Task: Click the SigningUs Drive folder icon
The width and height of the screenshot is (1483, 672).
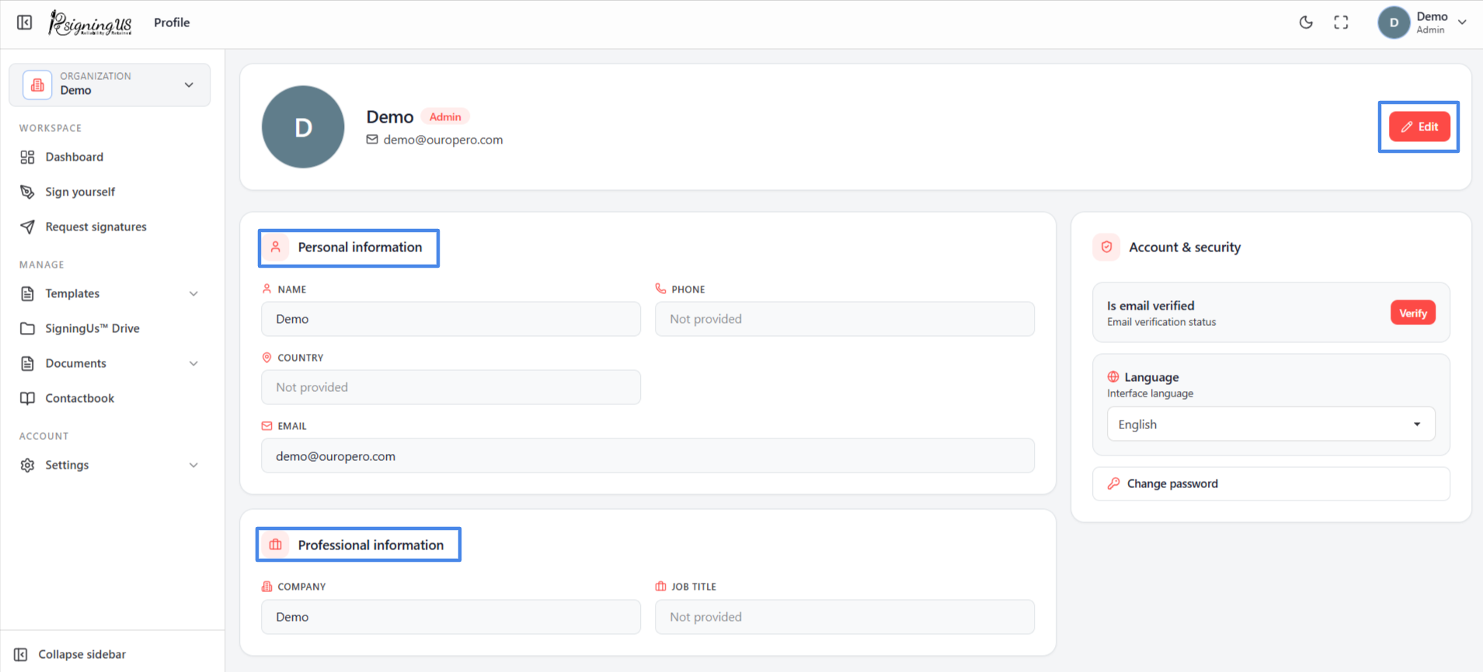Action: coord(28,328)
